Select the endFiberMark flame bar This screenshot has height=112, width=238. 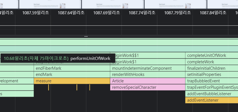(x=72, y=68)
